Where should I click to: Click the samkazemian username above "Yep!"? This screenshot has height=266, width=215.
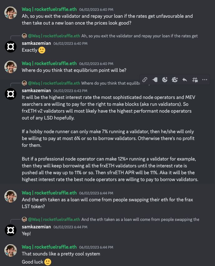[36, 227]
